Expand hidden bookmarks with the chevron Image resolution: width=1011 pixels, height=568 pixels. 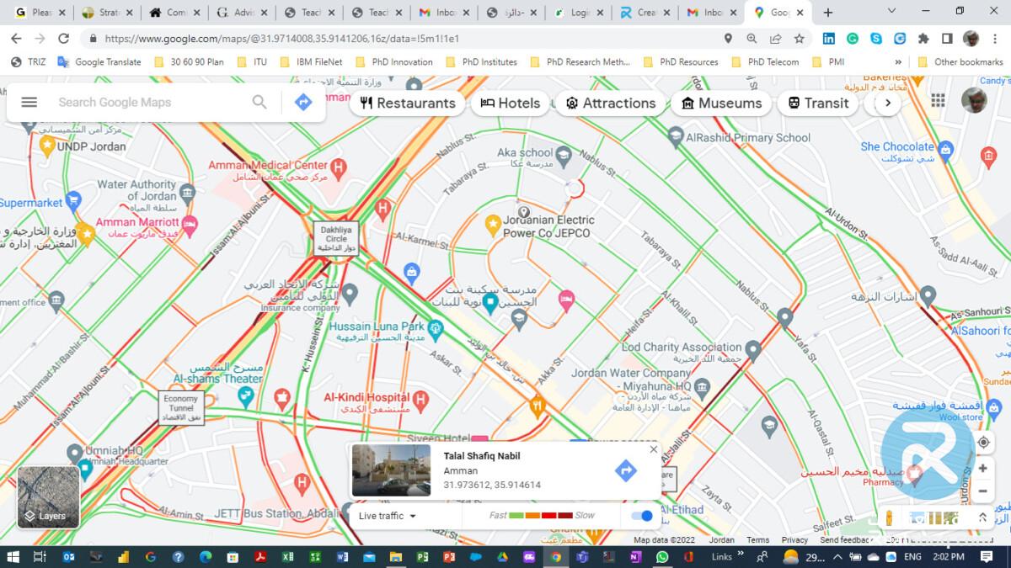(898, 61)
